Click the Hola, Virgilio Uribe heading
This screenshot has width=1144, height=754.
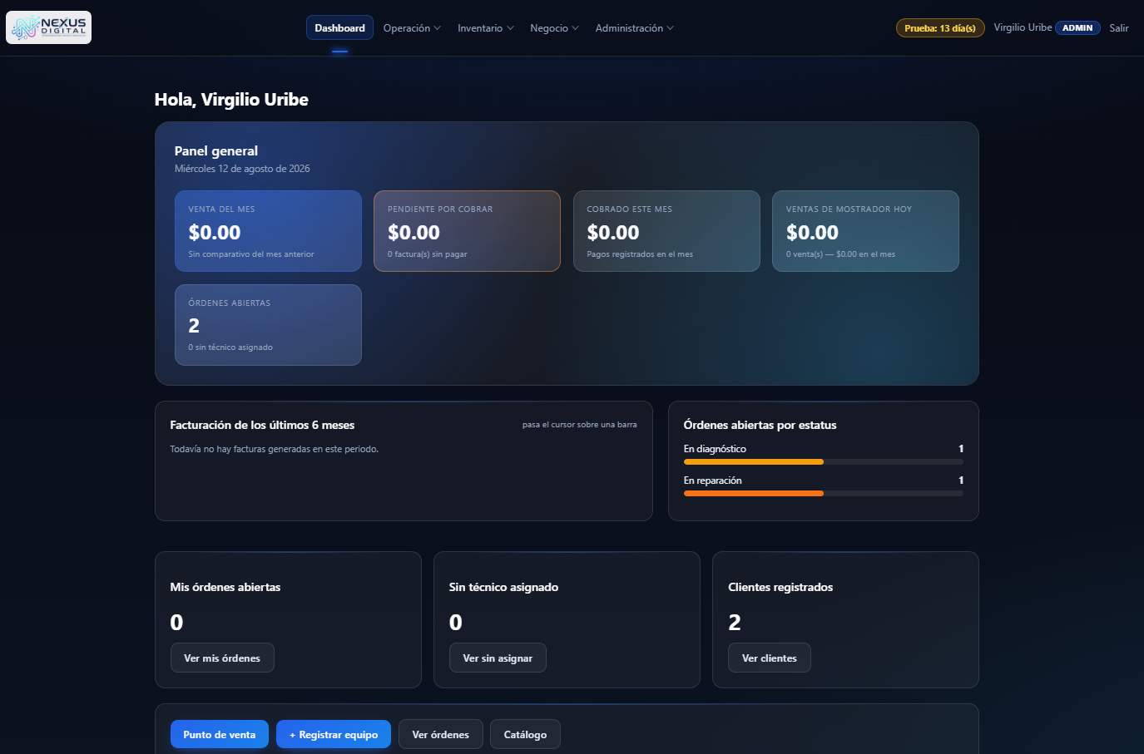pos(231,100)
